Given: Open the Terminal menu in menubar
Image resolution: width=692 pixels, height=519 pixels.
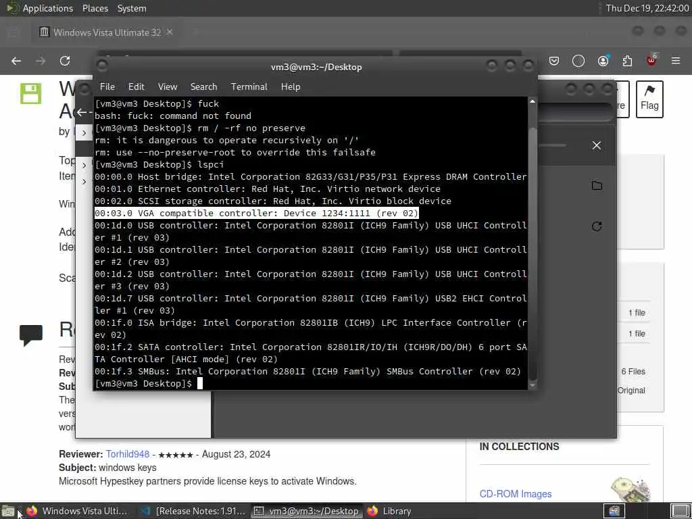Looking at the screenshot, I should pyautogui.click(x=249, y=86).
